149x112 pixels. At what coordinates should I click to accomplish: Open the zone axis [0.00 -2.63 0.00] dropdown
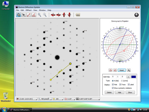tap(26, 99)
